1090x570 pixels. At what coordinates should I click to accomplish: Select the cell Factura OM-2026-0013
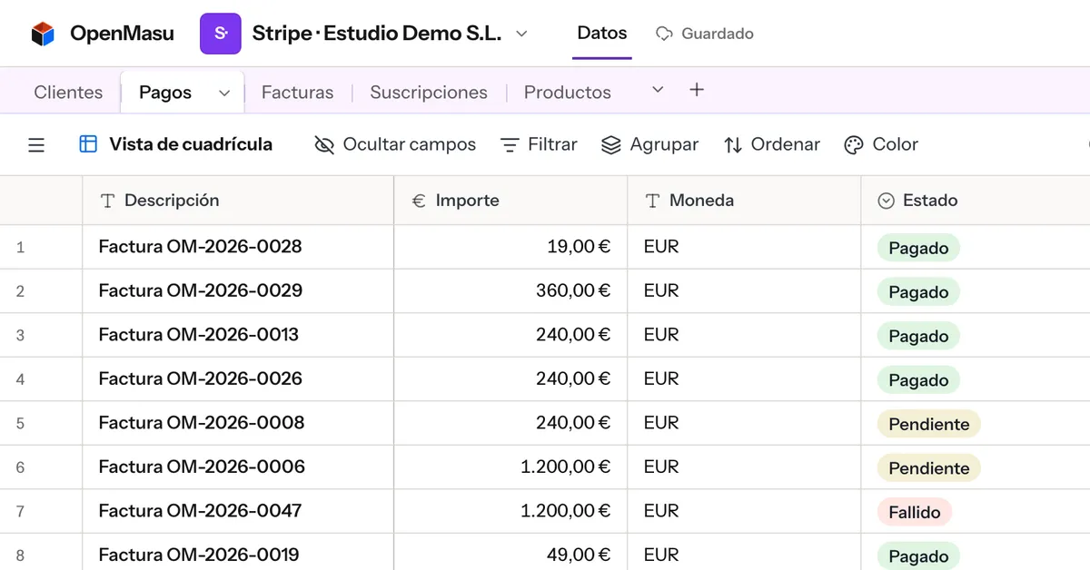coord(238,335)
